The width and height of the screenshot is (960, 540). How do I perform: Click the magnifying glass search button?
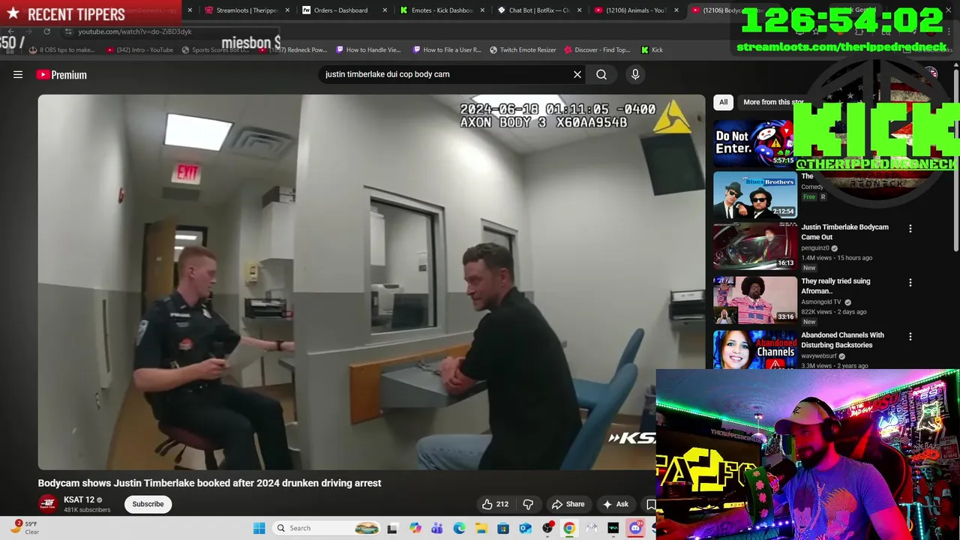(x=601, y=74)
